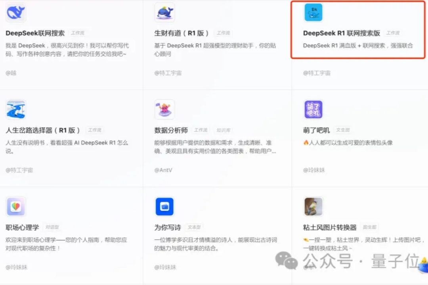Image resolution: width=428 pixels, height=285 pixels.
Task: Click description starting 欢迎来到职场心理学
Action: point(66,244)
